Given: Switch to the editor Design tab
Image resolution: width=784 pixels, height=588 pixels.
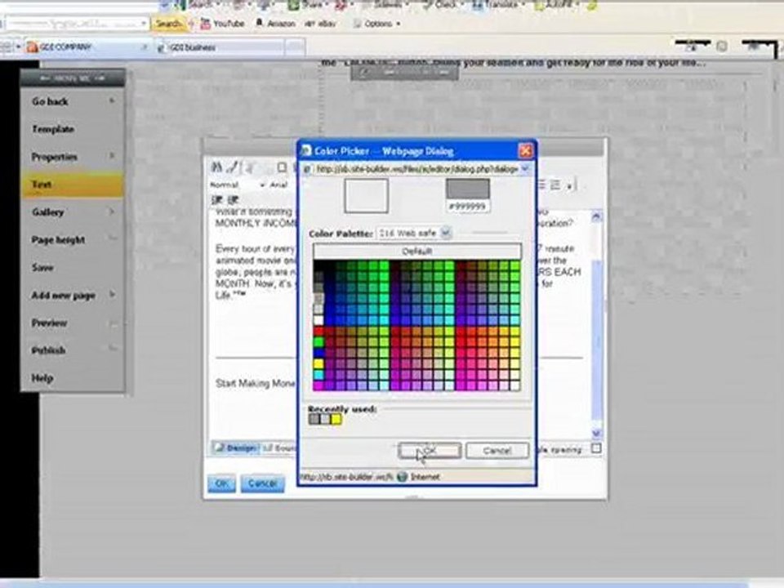Looking at the screenshot, I should click(235, 448).
